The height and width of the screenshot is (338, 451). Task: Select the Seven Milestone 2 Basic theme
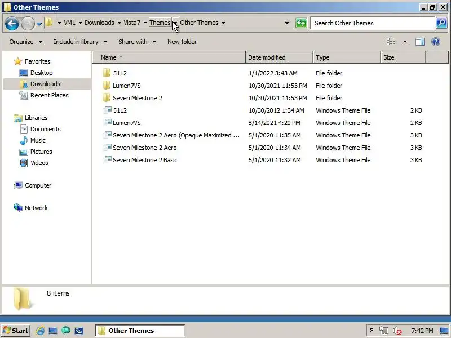[145, 160]
